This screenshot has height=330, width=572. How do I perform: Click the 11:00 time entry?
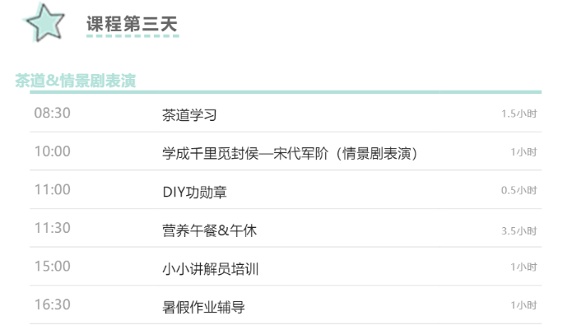click(52, 190)
